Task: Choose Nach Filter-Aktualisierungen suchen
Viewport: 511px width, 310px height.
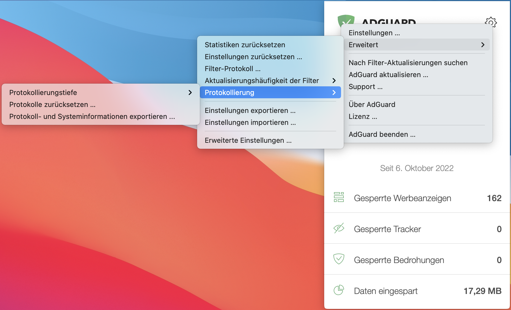Action: point(417,63)
